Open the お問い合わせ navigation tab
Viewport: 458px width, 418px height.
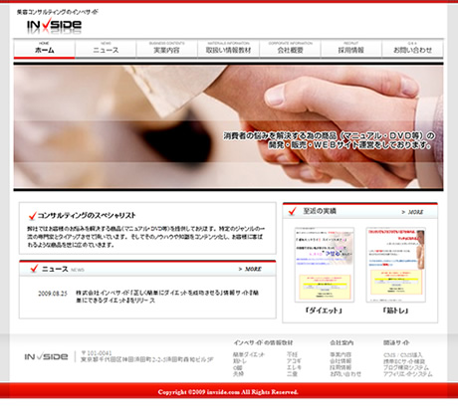pos(412,49)
